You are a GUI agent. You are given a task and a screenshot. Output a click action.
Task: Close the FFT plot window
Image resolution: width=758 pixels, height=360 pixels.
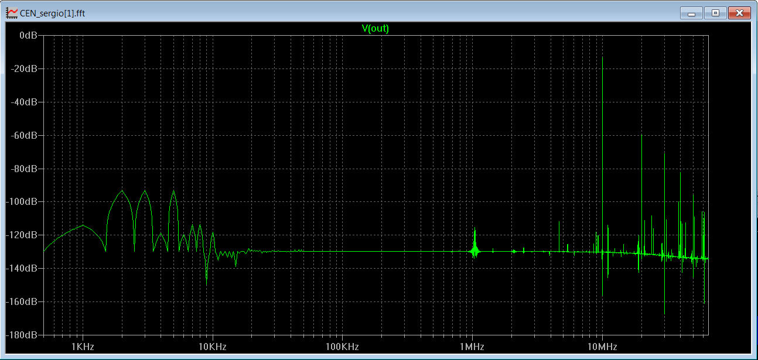click(739, 13)
